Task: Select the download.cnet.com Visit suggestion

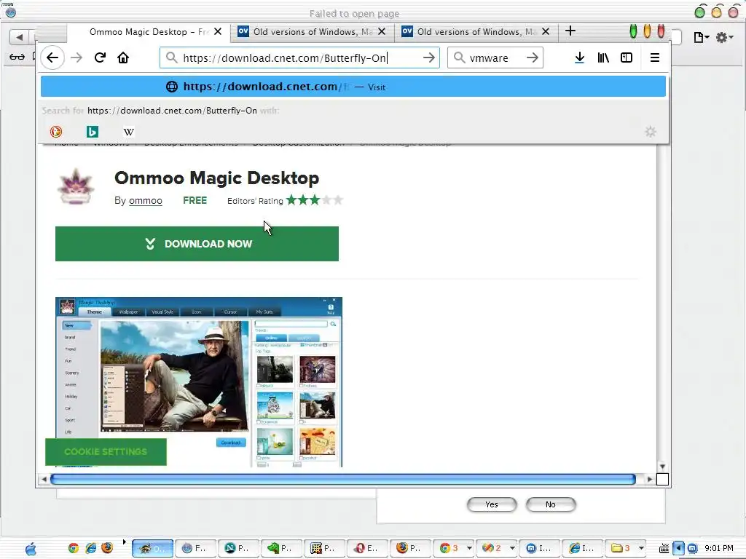Action: point(353,87)
